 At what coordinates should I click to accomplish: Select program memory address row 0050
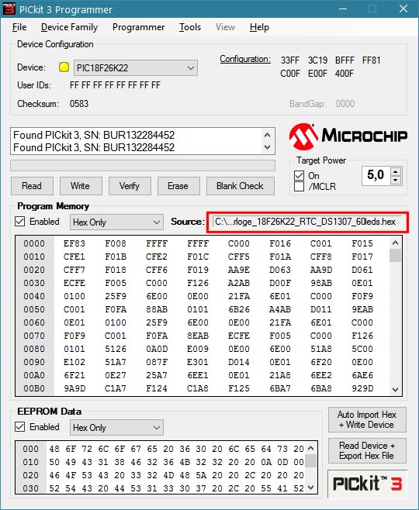(x=34, y=309)
